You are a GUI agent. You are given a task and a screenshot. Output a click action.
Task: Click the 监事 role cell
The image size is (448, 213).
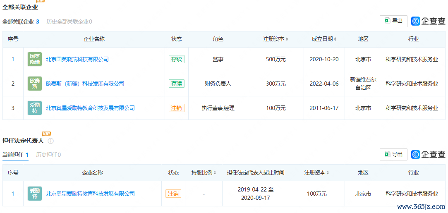point(218,60)
